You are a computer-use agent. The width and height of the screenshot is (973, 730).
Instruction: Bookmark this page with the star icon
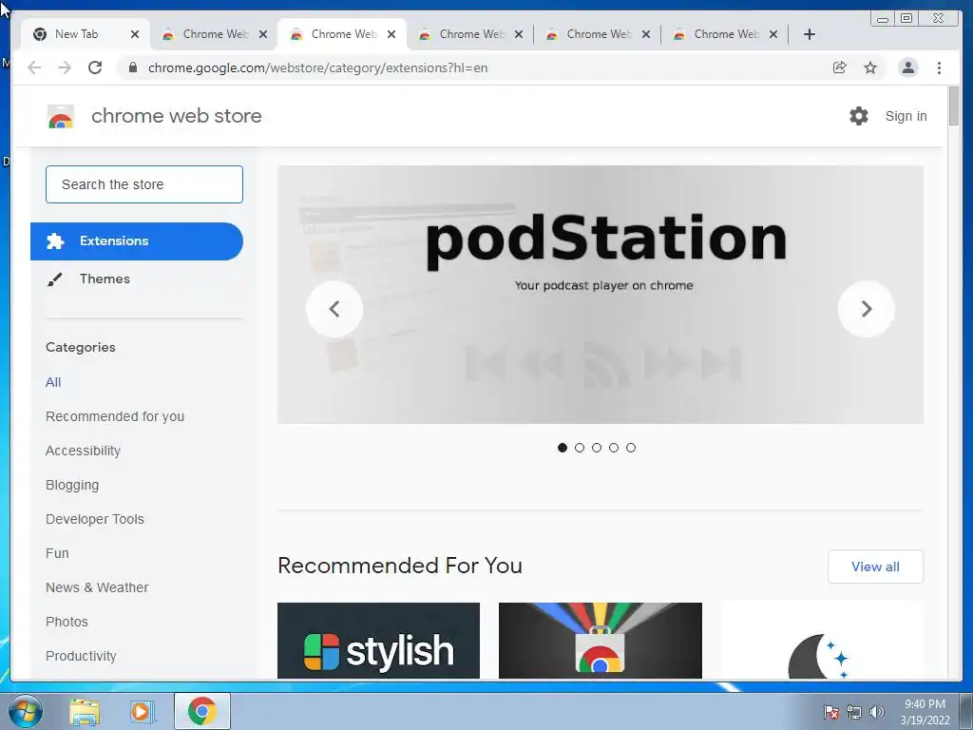click(870, 67)
